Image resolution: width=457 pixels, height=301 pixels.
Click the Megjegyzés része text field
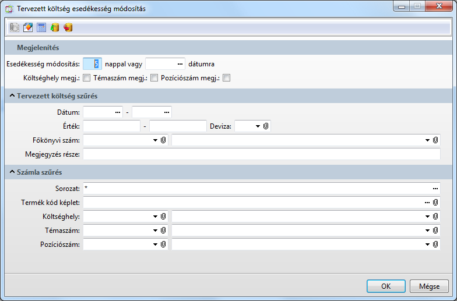pyautogui.click(x=261, y=154)
